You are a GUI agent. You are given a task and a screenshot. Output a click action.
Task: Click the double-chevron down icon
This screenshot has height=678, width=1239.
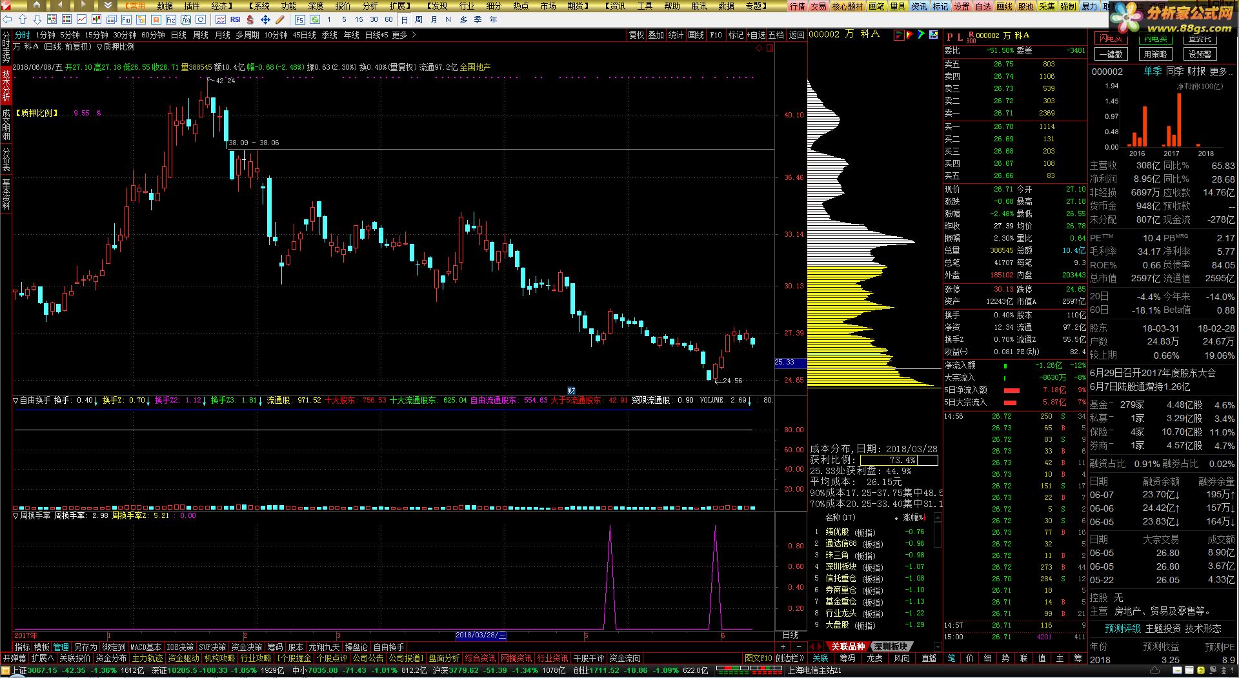click(108, 5)
